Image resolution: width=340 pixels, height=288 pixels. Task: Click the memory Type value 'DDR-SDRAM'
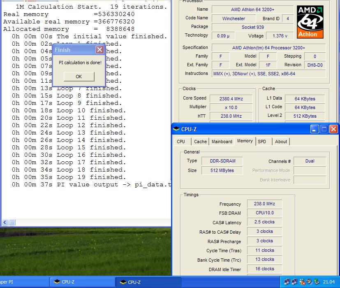point(222,161)
